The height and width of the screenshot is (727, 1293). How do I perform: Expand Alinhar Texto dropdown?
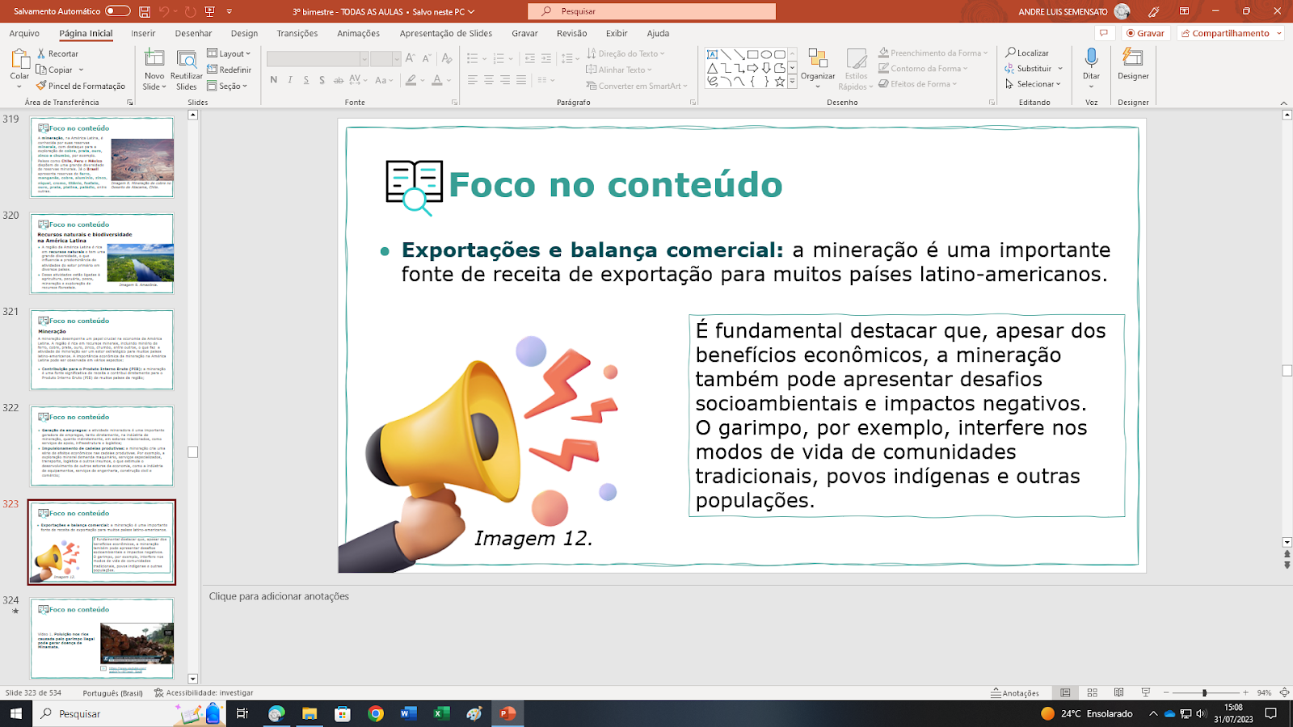[619, 69]
